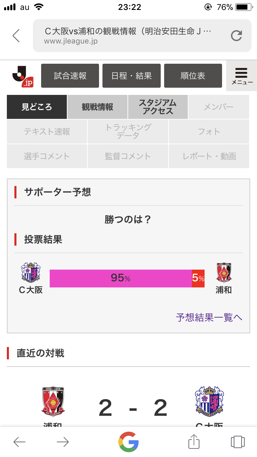Open the share sheet icon
Viewport: 257px width, 457px height.
point(194,442)
